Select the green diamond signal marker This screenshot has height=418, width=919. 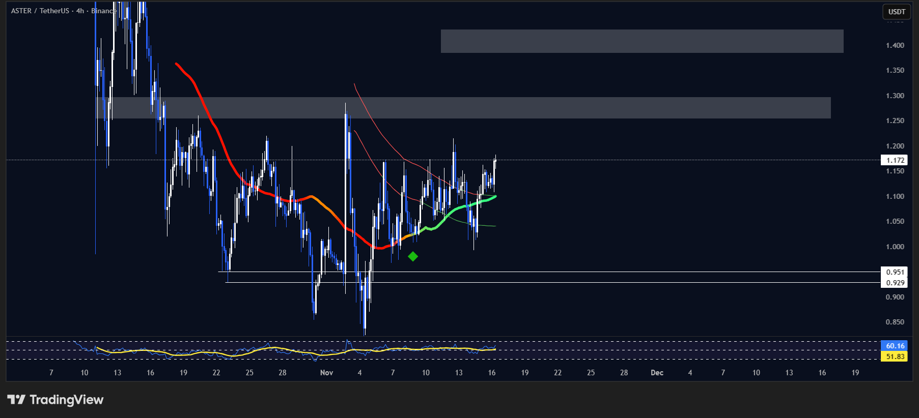click(413, 257)
